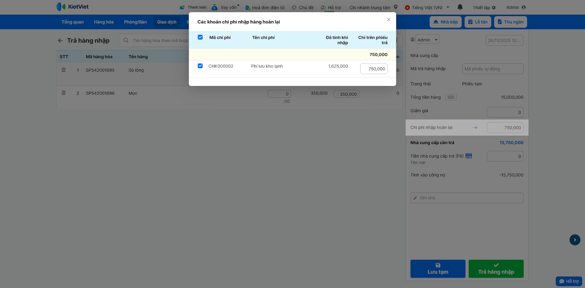Image resolution: width=585 pixels, height=288 pixels.
Task: Open the Admin account menu in the top bar
Action: tap(516, 7)
